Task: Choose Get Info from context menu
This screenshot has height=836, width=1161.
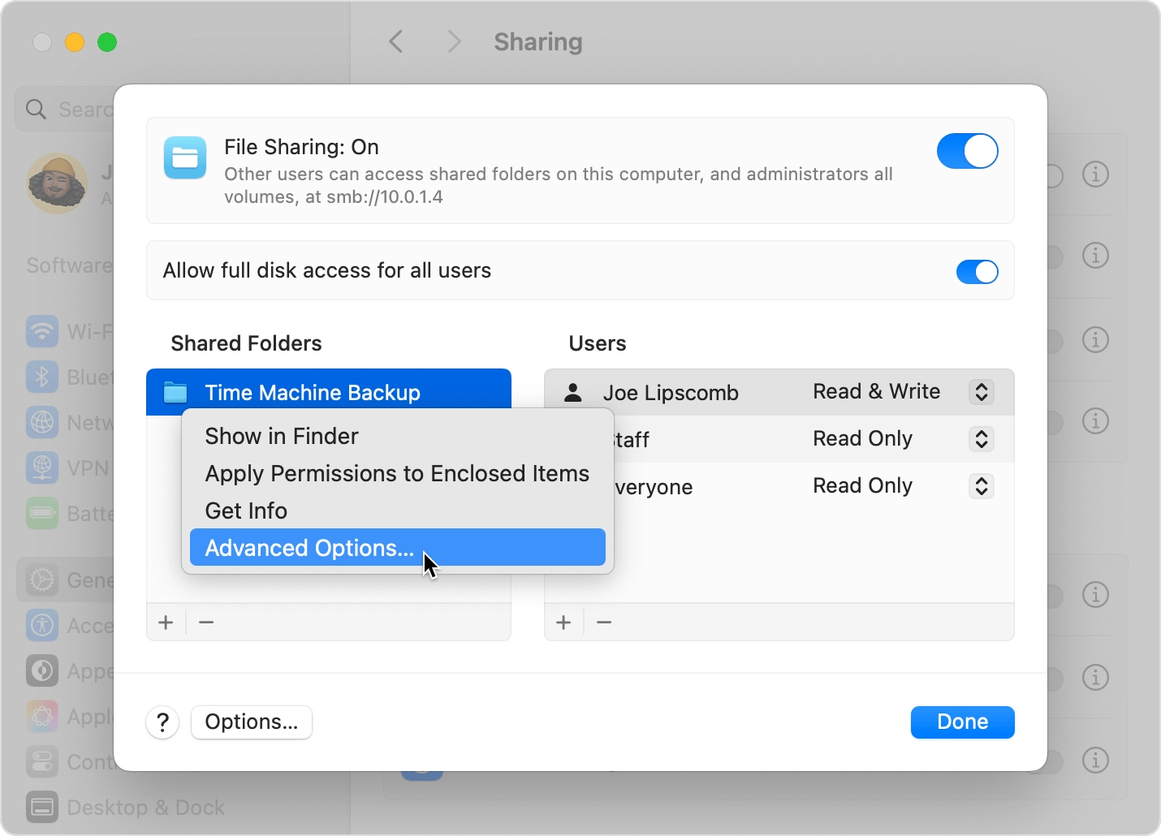Action: pyautogui.click(x=398, y=511)
